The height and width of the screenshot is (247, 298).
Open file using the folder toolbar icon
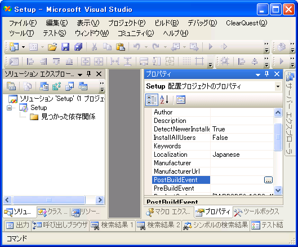pos(52,47)
